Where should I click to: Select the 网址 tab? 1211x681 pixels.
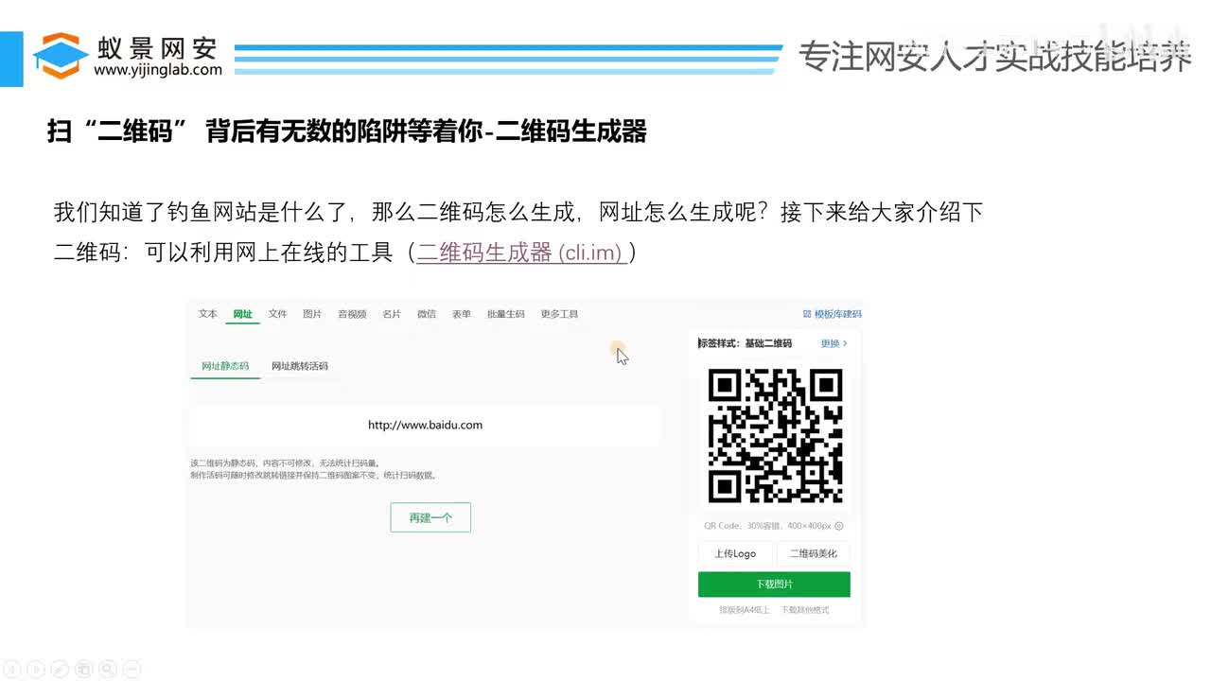point(242,314)
